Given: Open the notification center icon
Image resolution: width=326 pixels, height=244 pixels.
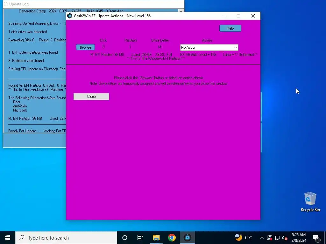Looking at the screenshot, I should pyautogui.click(x=316, y=238).
